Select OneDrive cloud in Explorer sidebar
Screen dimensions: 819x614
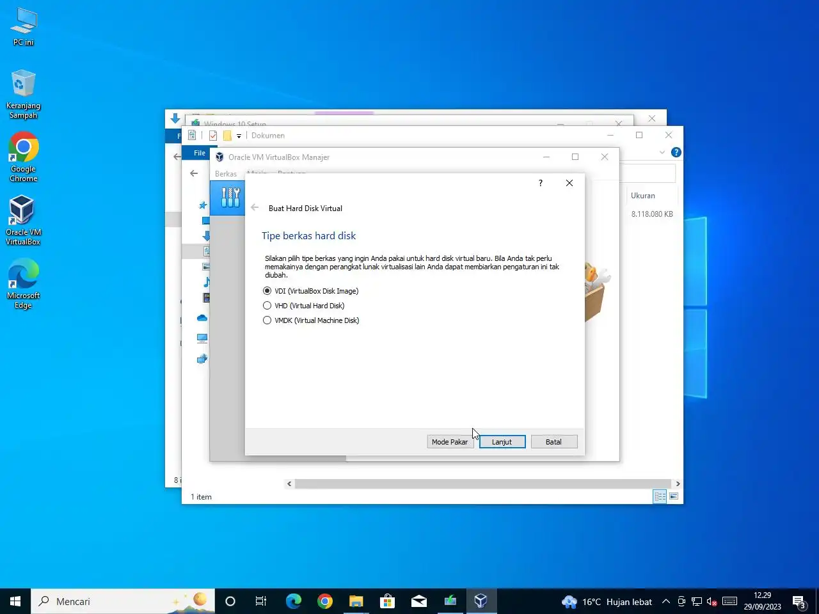[x=202, y=318]
